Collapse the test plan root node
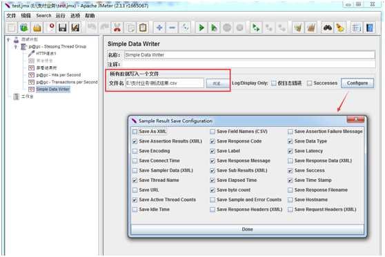 click(x=8, y=39)
